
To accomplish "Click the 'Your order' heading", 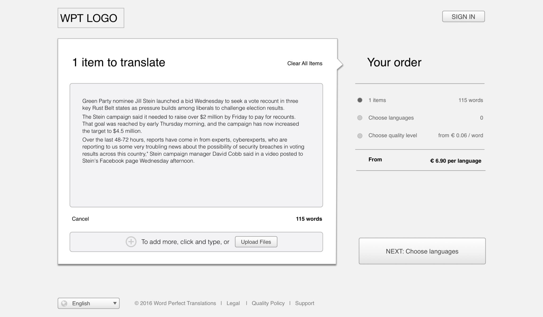I will coord(394,62).
